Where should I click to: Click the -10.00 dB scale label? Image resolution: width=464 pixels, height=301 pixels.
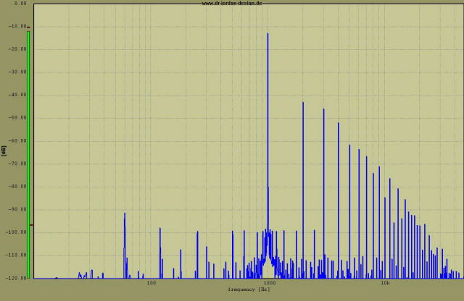17,27
